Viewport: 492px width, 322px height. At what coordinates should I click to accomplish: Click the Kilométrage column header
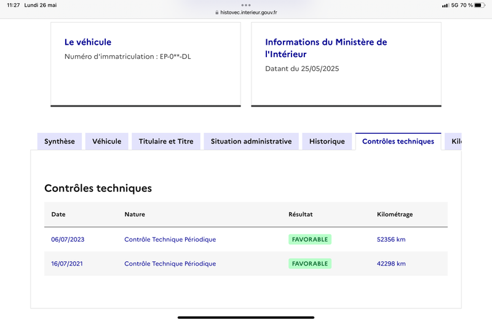395,214
